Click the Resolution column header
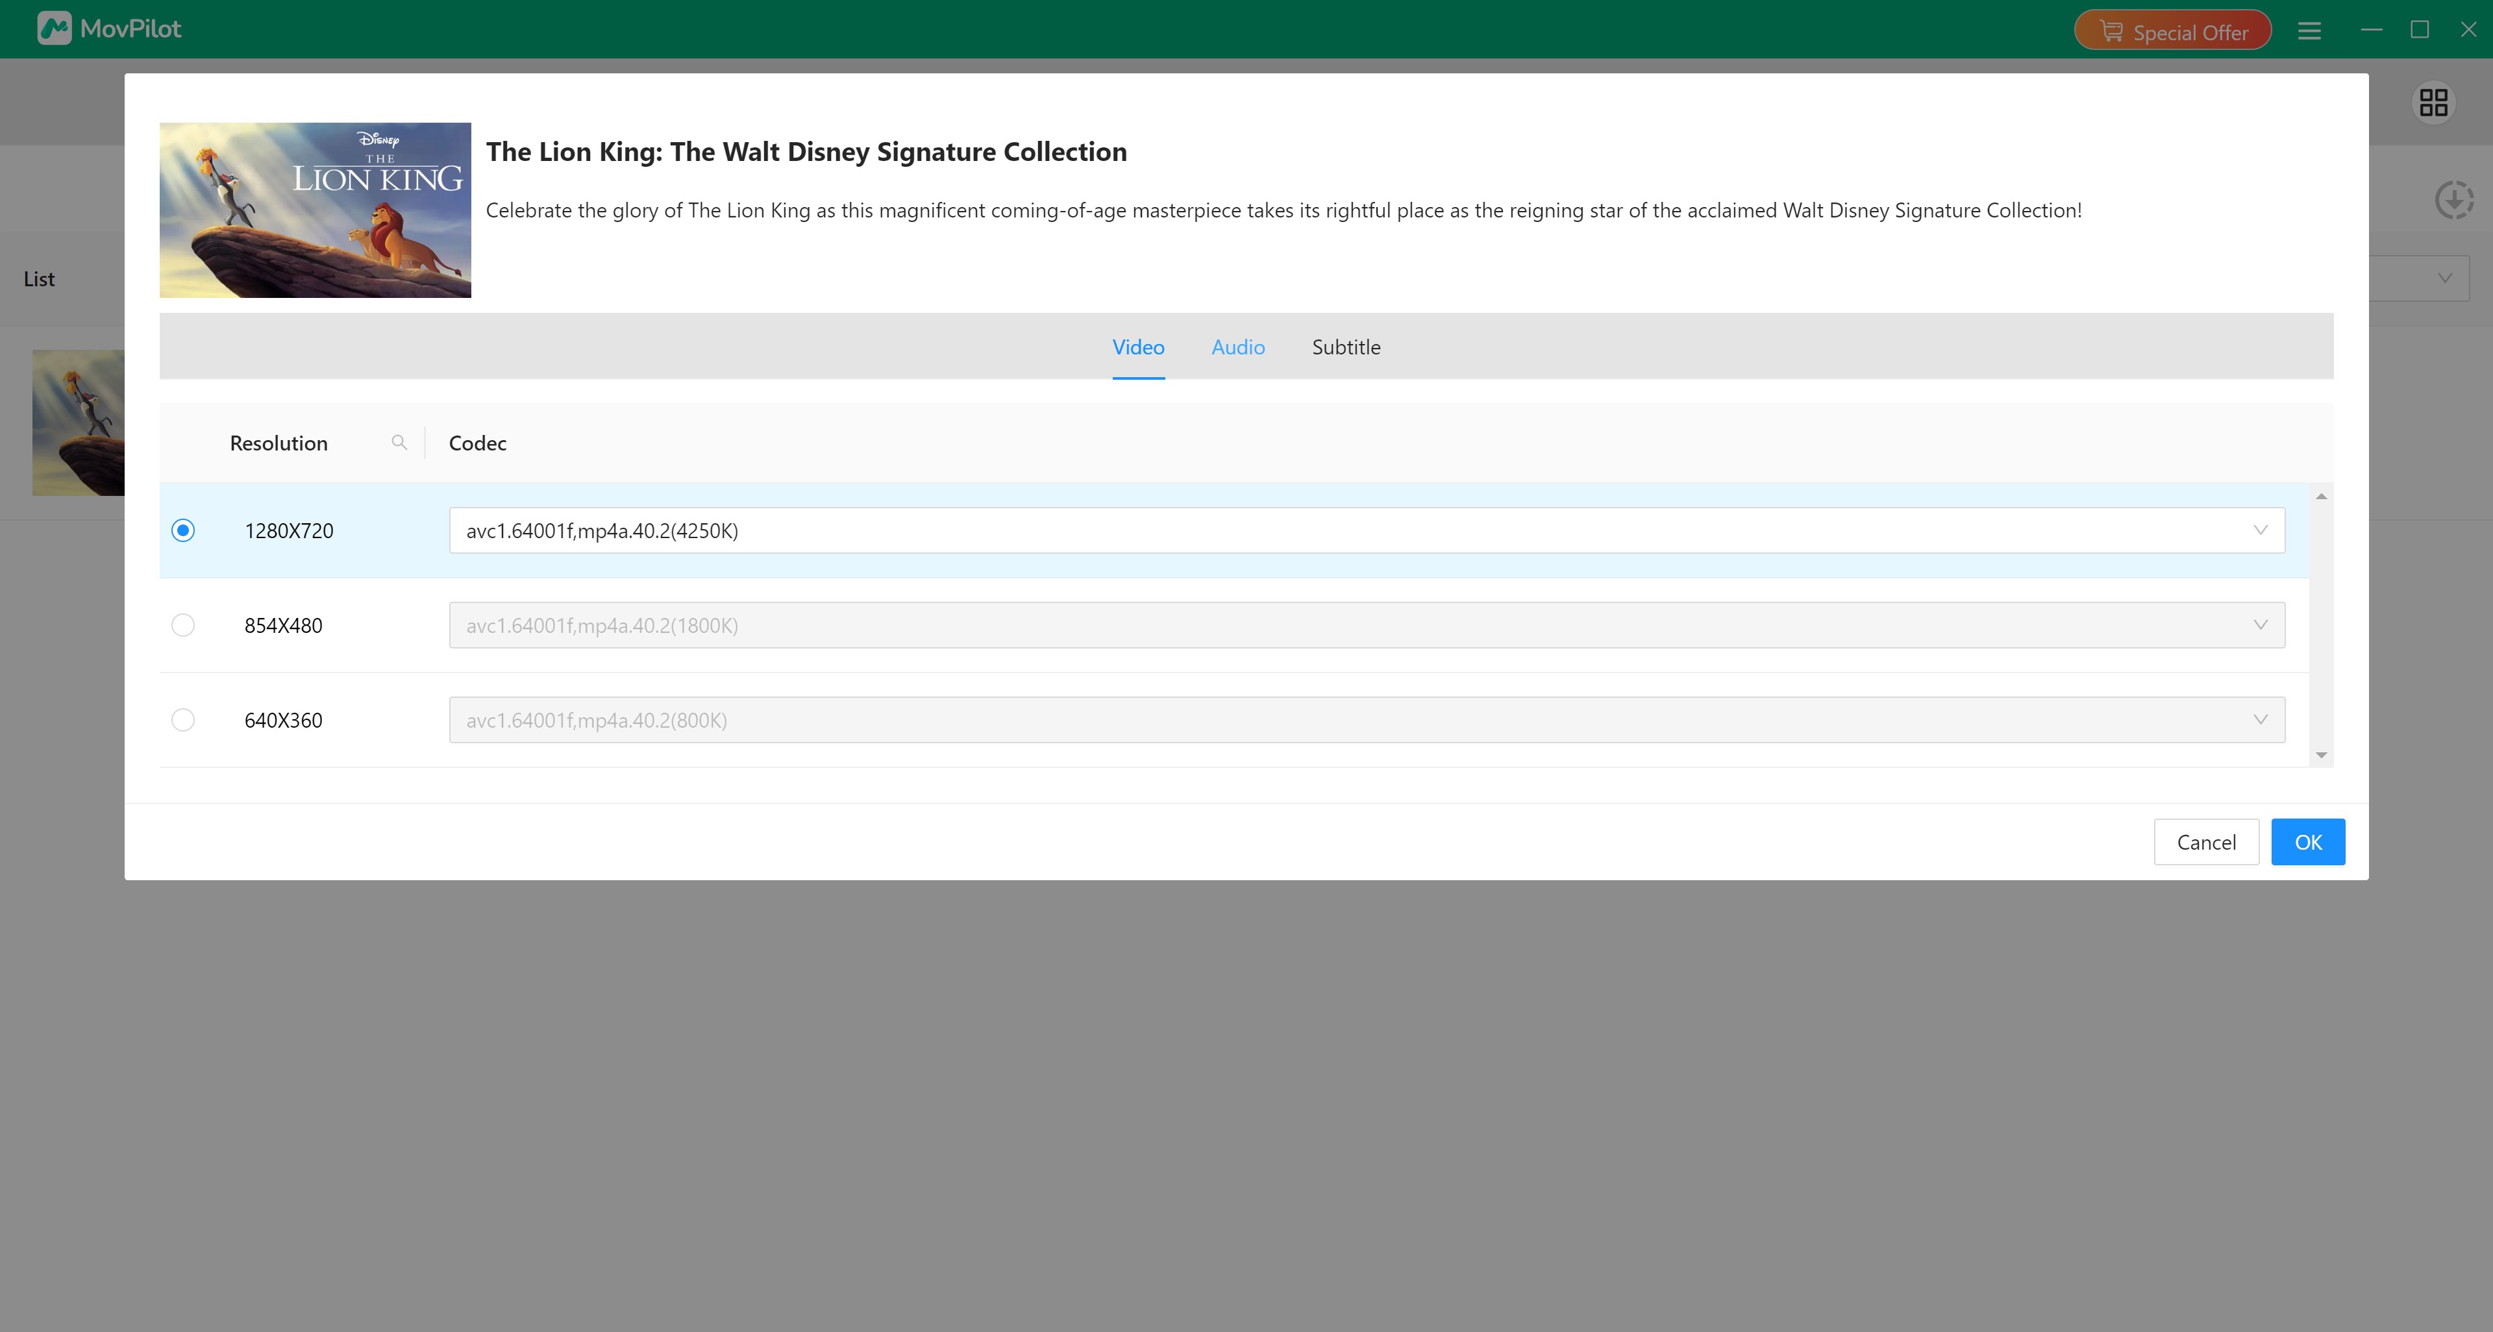The width and height of the screenshot is (2493, 1332). point(279,443)
